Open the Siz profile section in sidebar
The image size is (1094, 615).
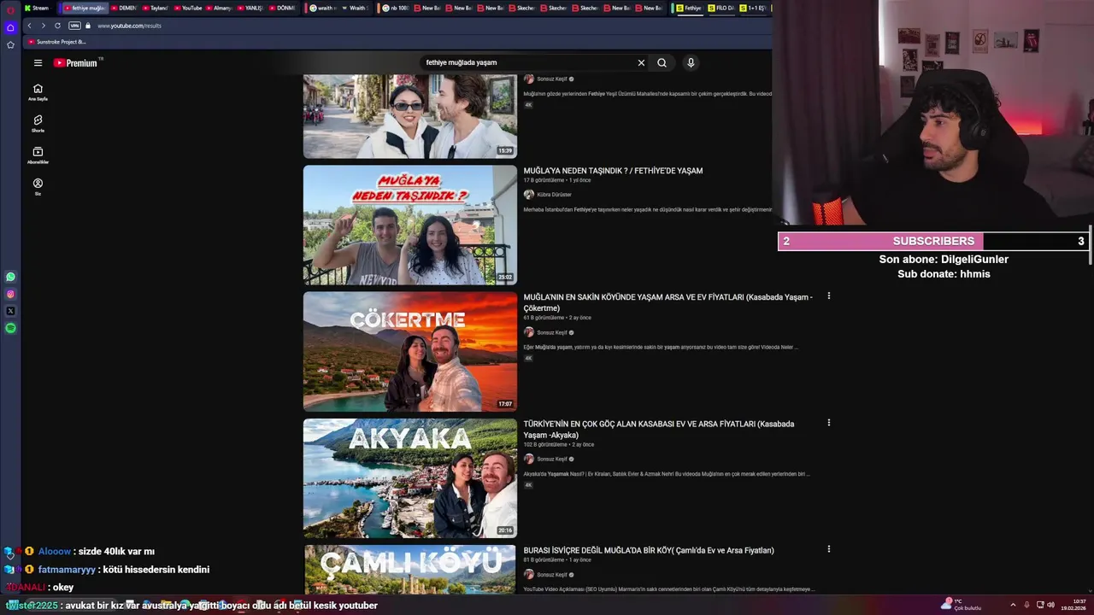[x=38, y=187]
